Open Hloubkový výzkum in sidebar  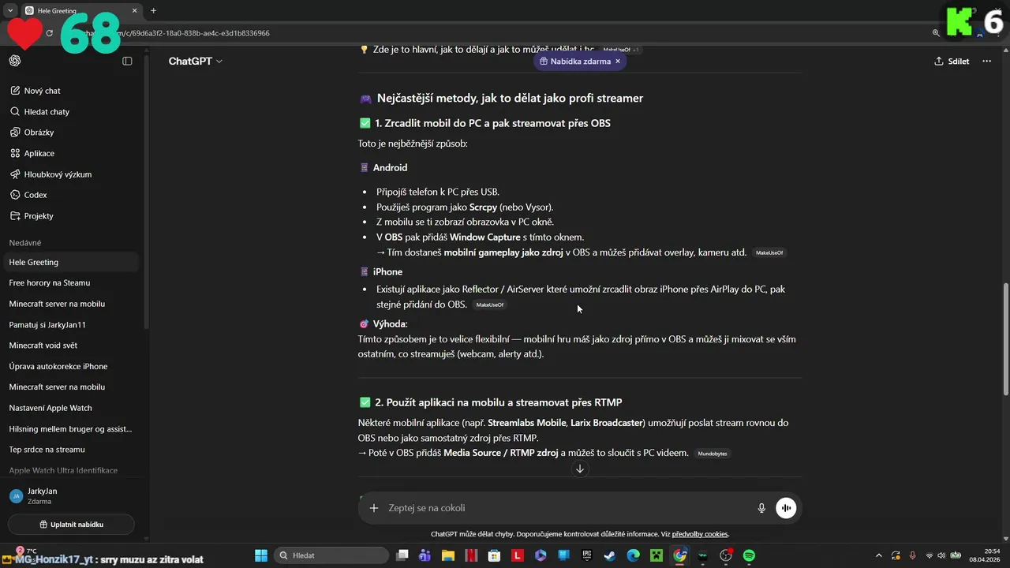click(73, 174)
